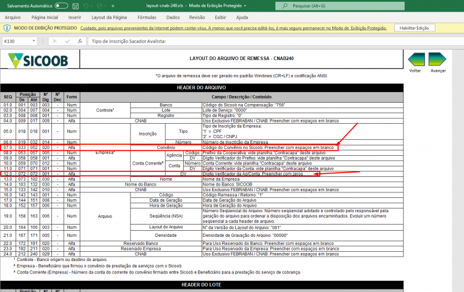Click the Avançar green arrow
This screenshot has height=292, width=464.
click(x=437, y=59)
